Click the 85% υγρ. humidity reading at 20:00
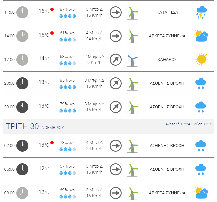The width and height of the screenshot is (217, 202). coord(68,80)
